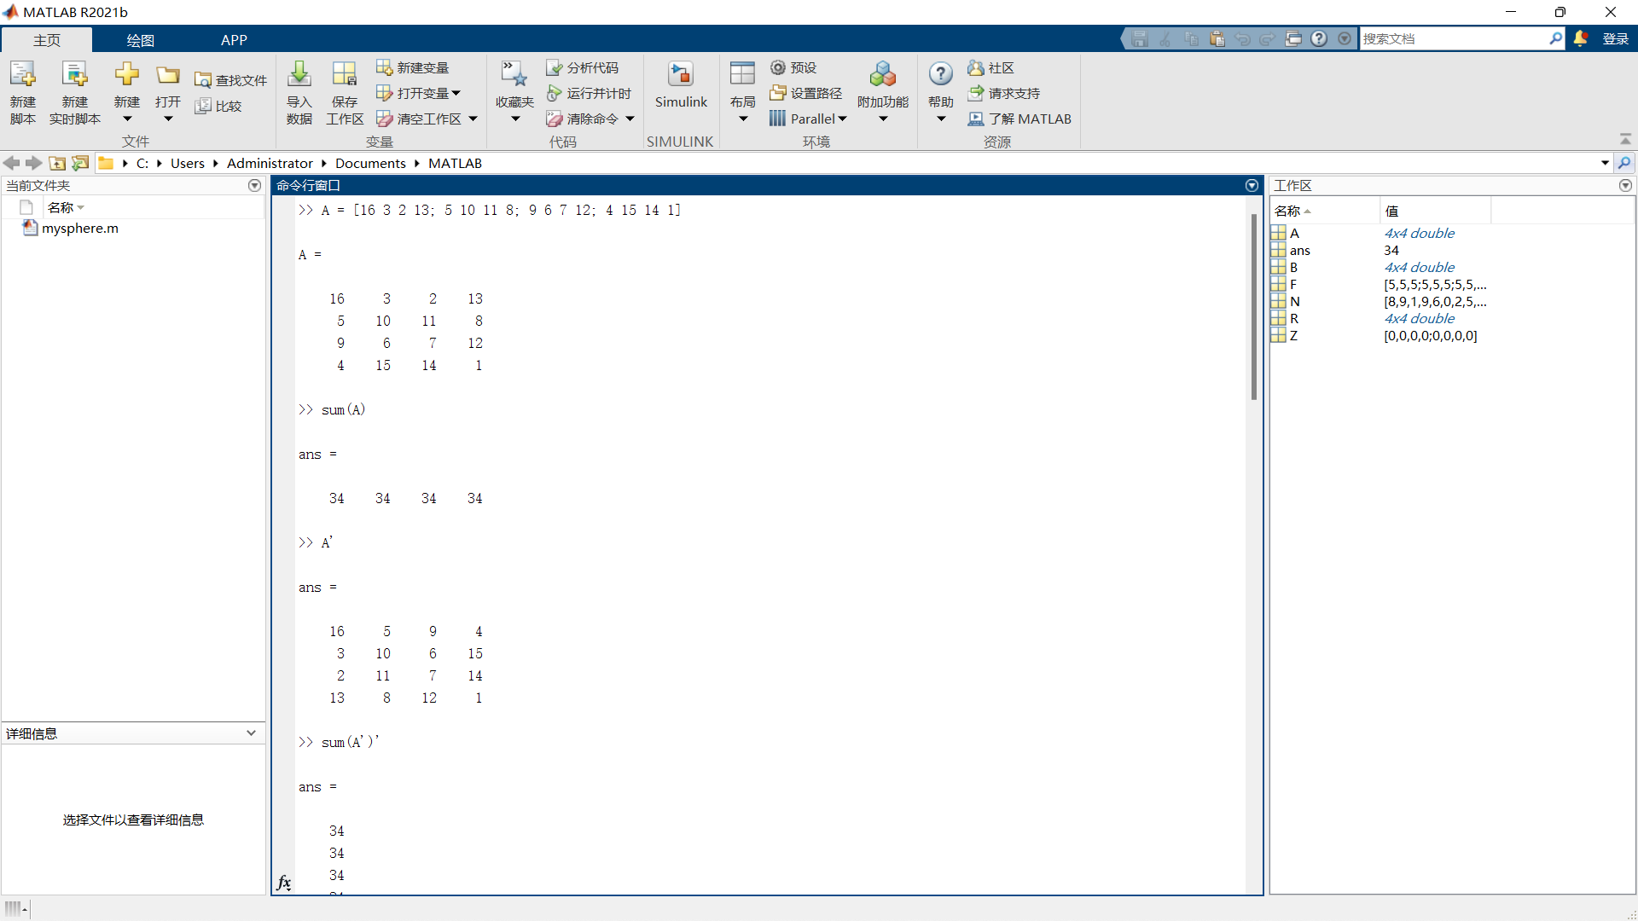The width and height of the screenshot is (1638, 921).
Task: Click 设置路径 (Set Path)
Action: [x=805, y=93]
